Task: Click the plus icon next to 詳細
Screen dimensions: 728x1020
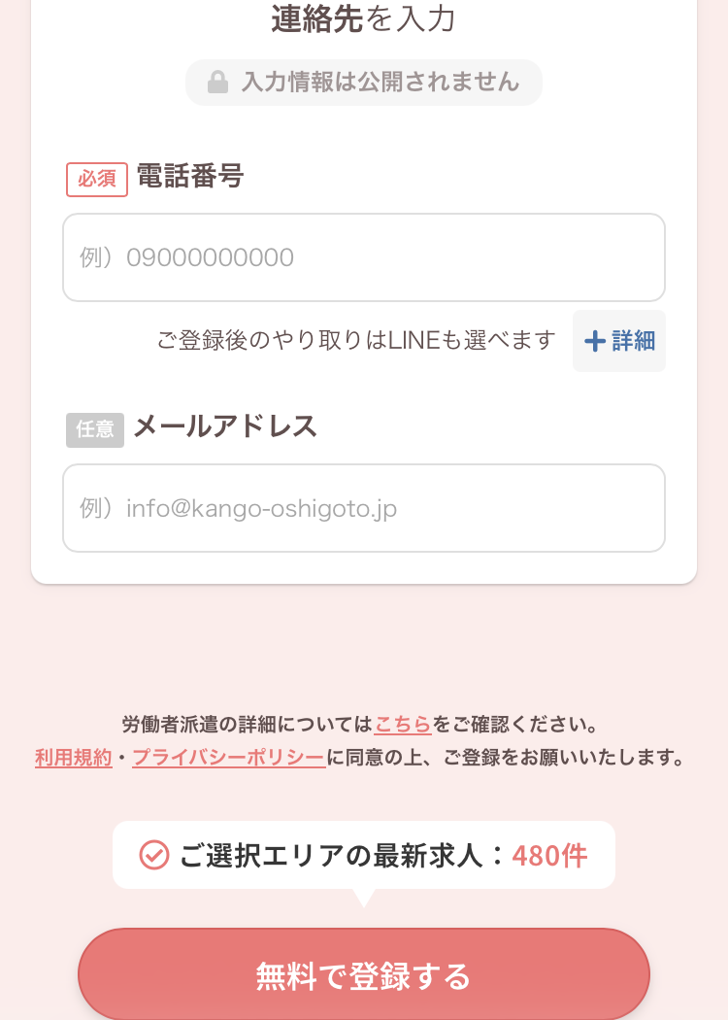Action: click(x=595, y=341)
